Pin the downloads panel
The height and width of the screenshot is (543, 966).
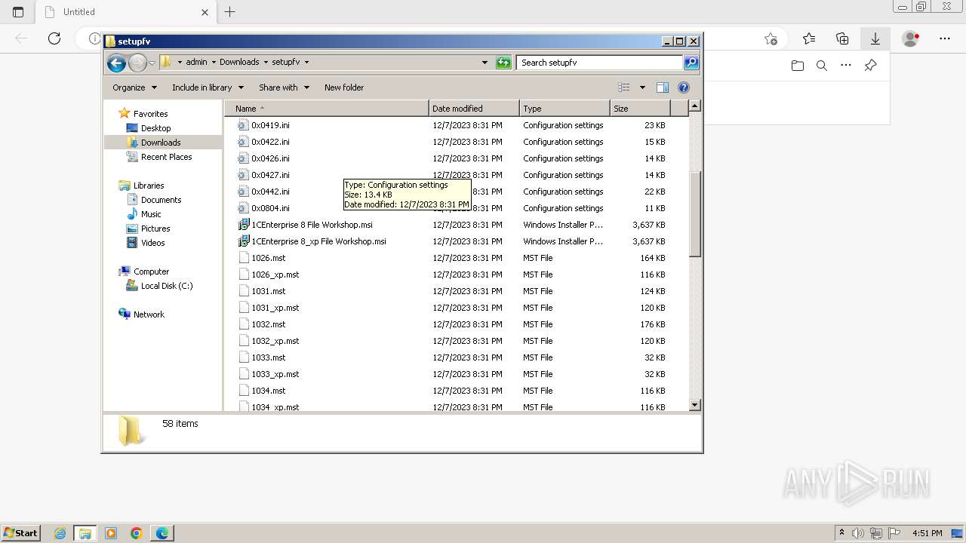coord(870,66)
